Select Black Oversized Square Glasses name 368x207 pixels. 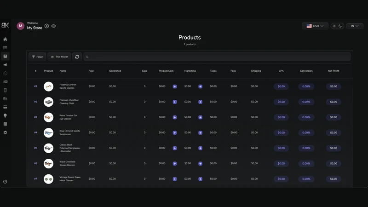[x=67, y=163]
